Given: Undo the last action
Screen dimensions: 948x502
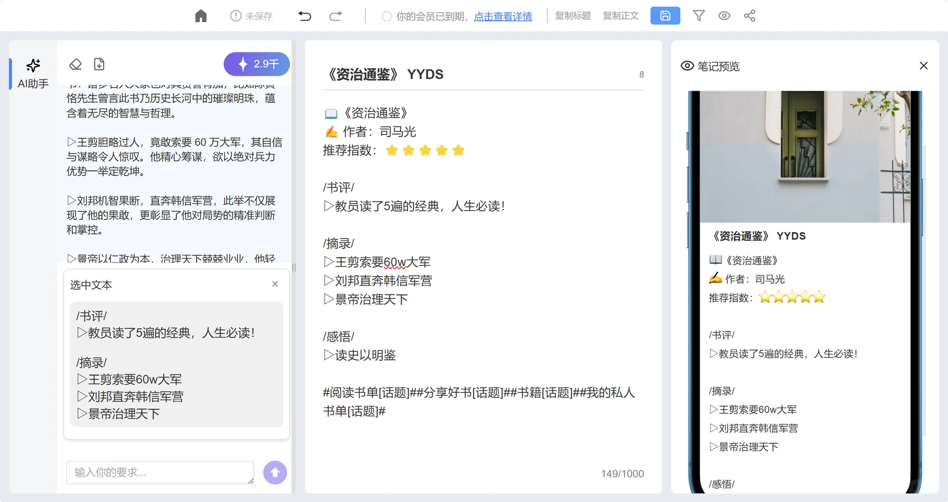Looking at the screenshot, I should click(305, 15).
